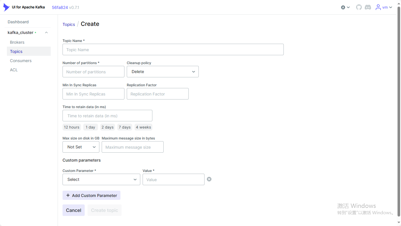This screenshot has width=401, height=226.
Task: Click plus icon on Add Custom Parameter
Action: tap(68, 196)
